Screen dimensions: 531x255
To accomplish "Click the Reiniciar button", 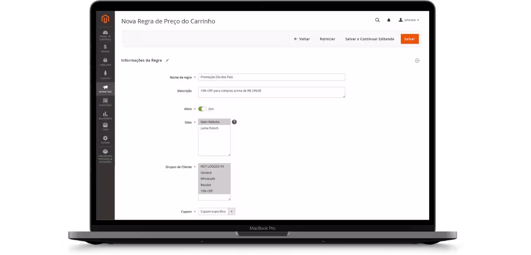I will coord(327,39).
